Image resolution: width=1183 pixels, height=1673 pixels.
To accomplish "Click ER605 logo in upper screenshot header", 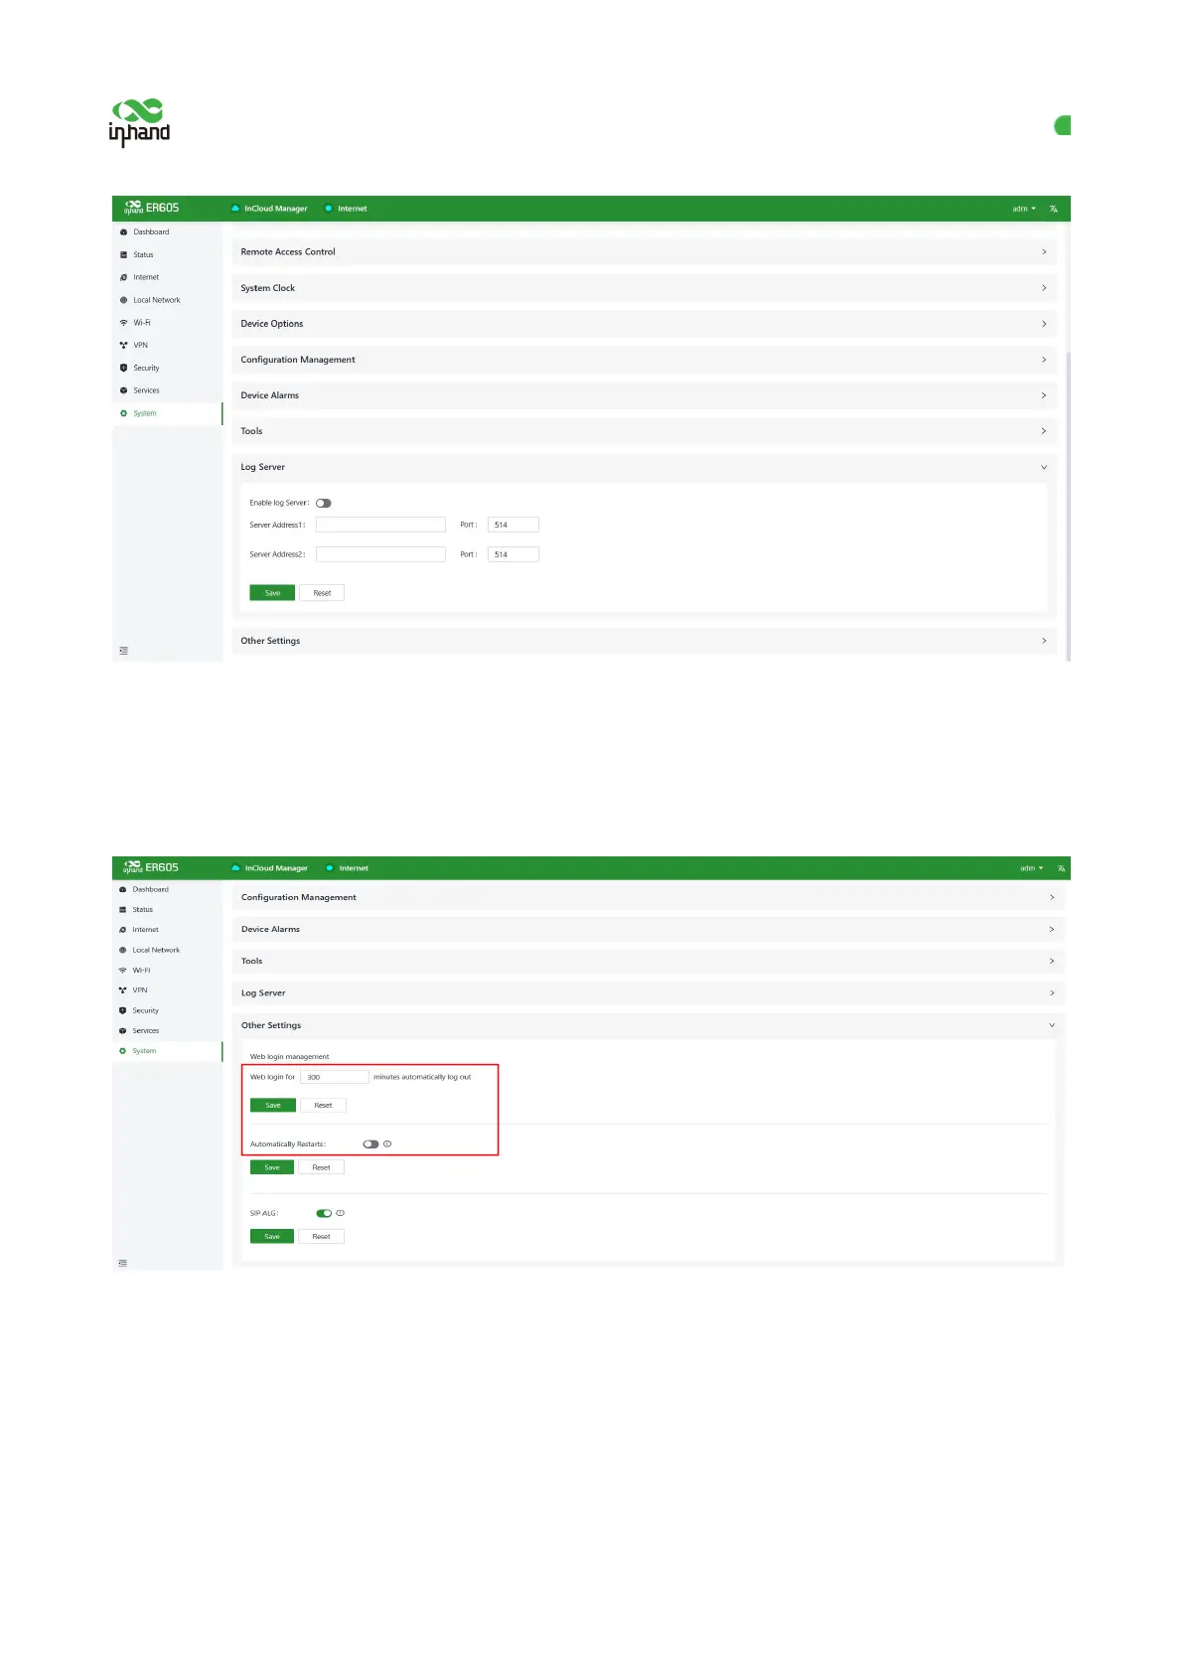I will [x=152, y=208].
